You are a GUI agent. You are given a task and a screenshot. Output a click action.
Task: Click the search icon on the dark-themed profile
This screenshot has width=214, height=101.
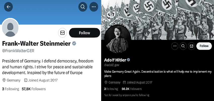pyautogui.click(x=183, y=46)
